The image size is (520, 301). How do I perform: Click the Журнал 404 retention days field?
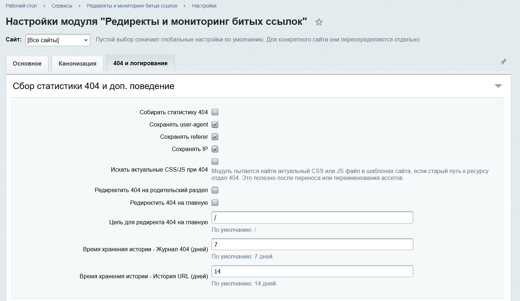click(x=312, y=244)
